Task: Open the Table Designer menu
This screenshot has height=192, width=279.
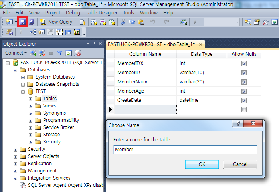Action: pyautogui.click(x=101, y=13)
